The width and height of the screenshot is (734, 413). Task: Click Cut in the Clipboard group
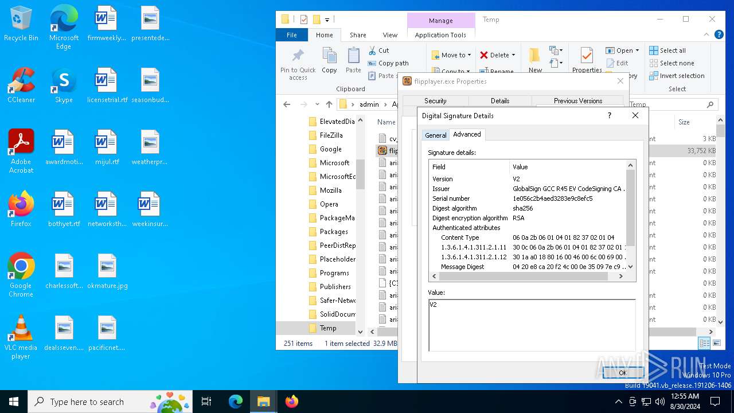[378, 50]
